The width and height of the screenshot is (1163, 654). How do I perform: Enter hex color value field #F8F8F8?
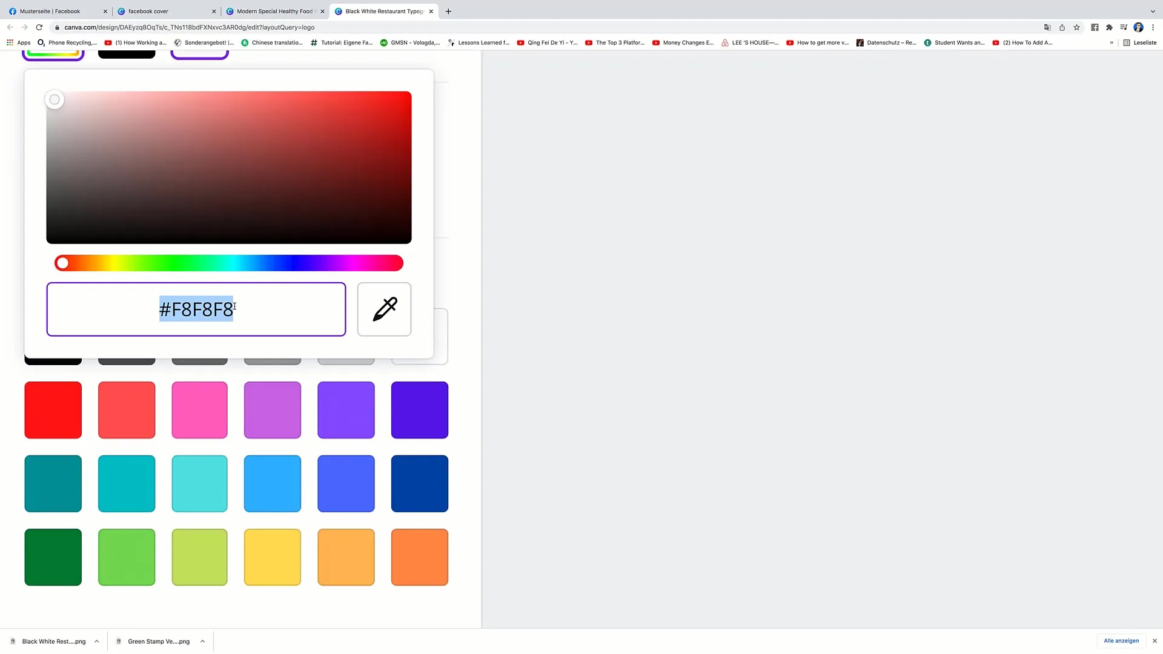pos(196,309)
